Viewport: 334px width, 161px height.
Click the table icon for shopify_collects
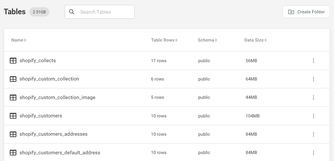[13, 61]
